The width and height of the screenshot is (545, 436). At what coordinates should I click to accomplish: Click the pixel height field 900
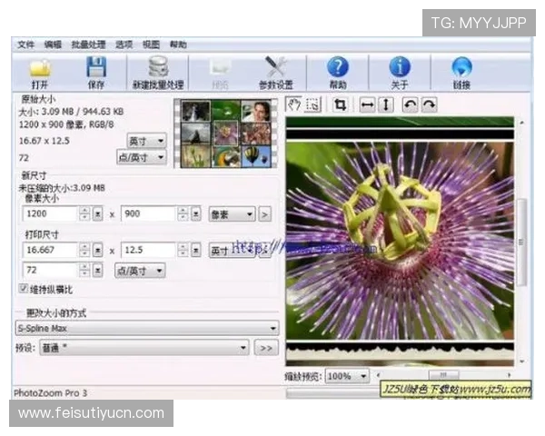pyautogui.click(x=148, y=213)
